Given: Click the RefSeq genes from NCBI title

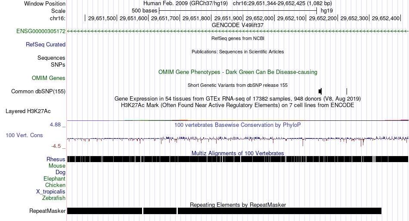Looking at the screenshot, I should tap(238, 38).
